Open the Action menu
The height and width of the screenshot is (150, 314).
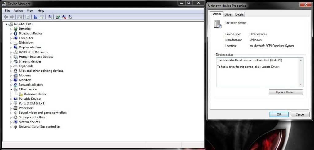click(x=18, y=11)
